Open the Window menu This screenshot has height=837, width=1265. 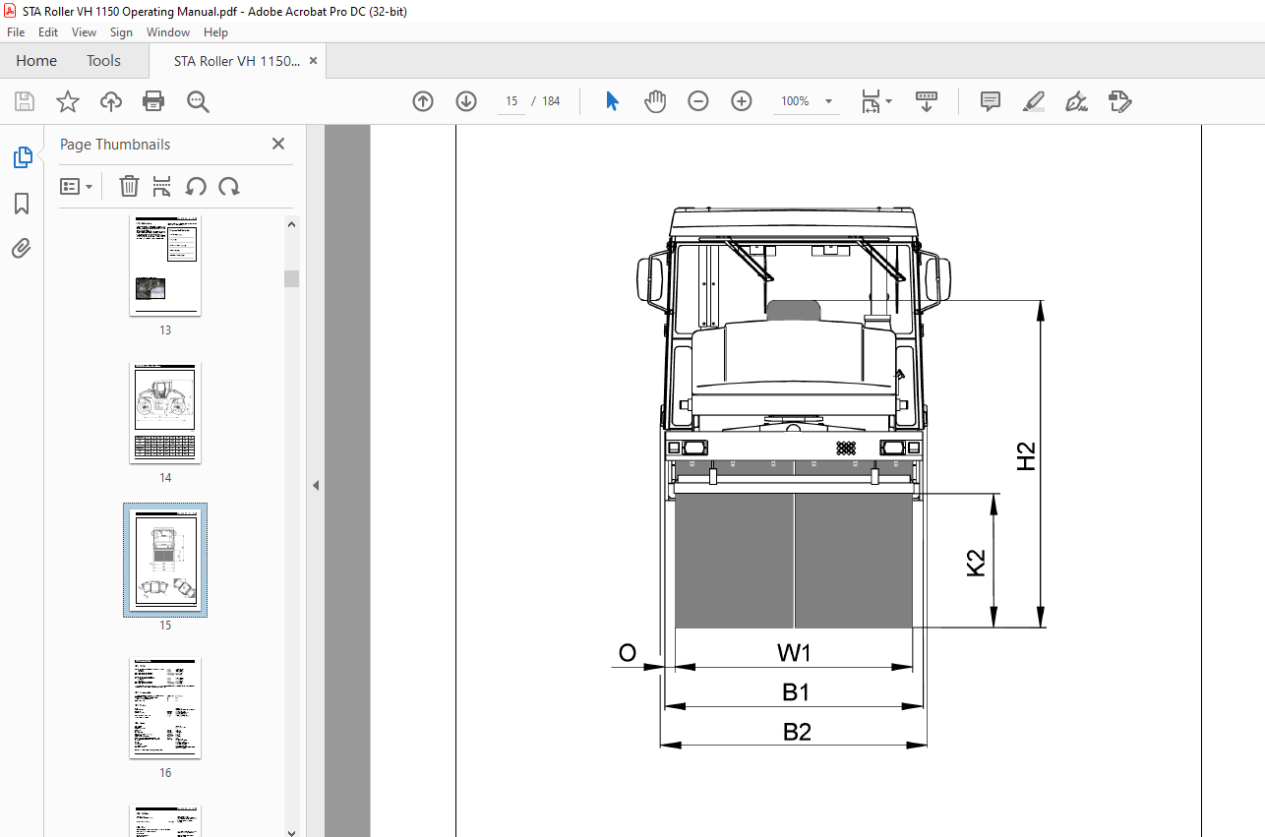coord(168,32)
